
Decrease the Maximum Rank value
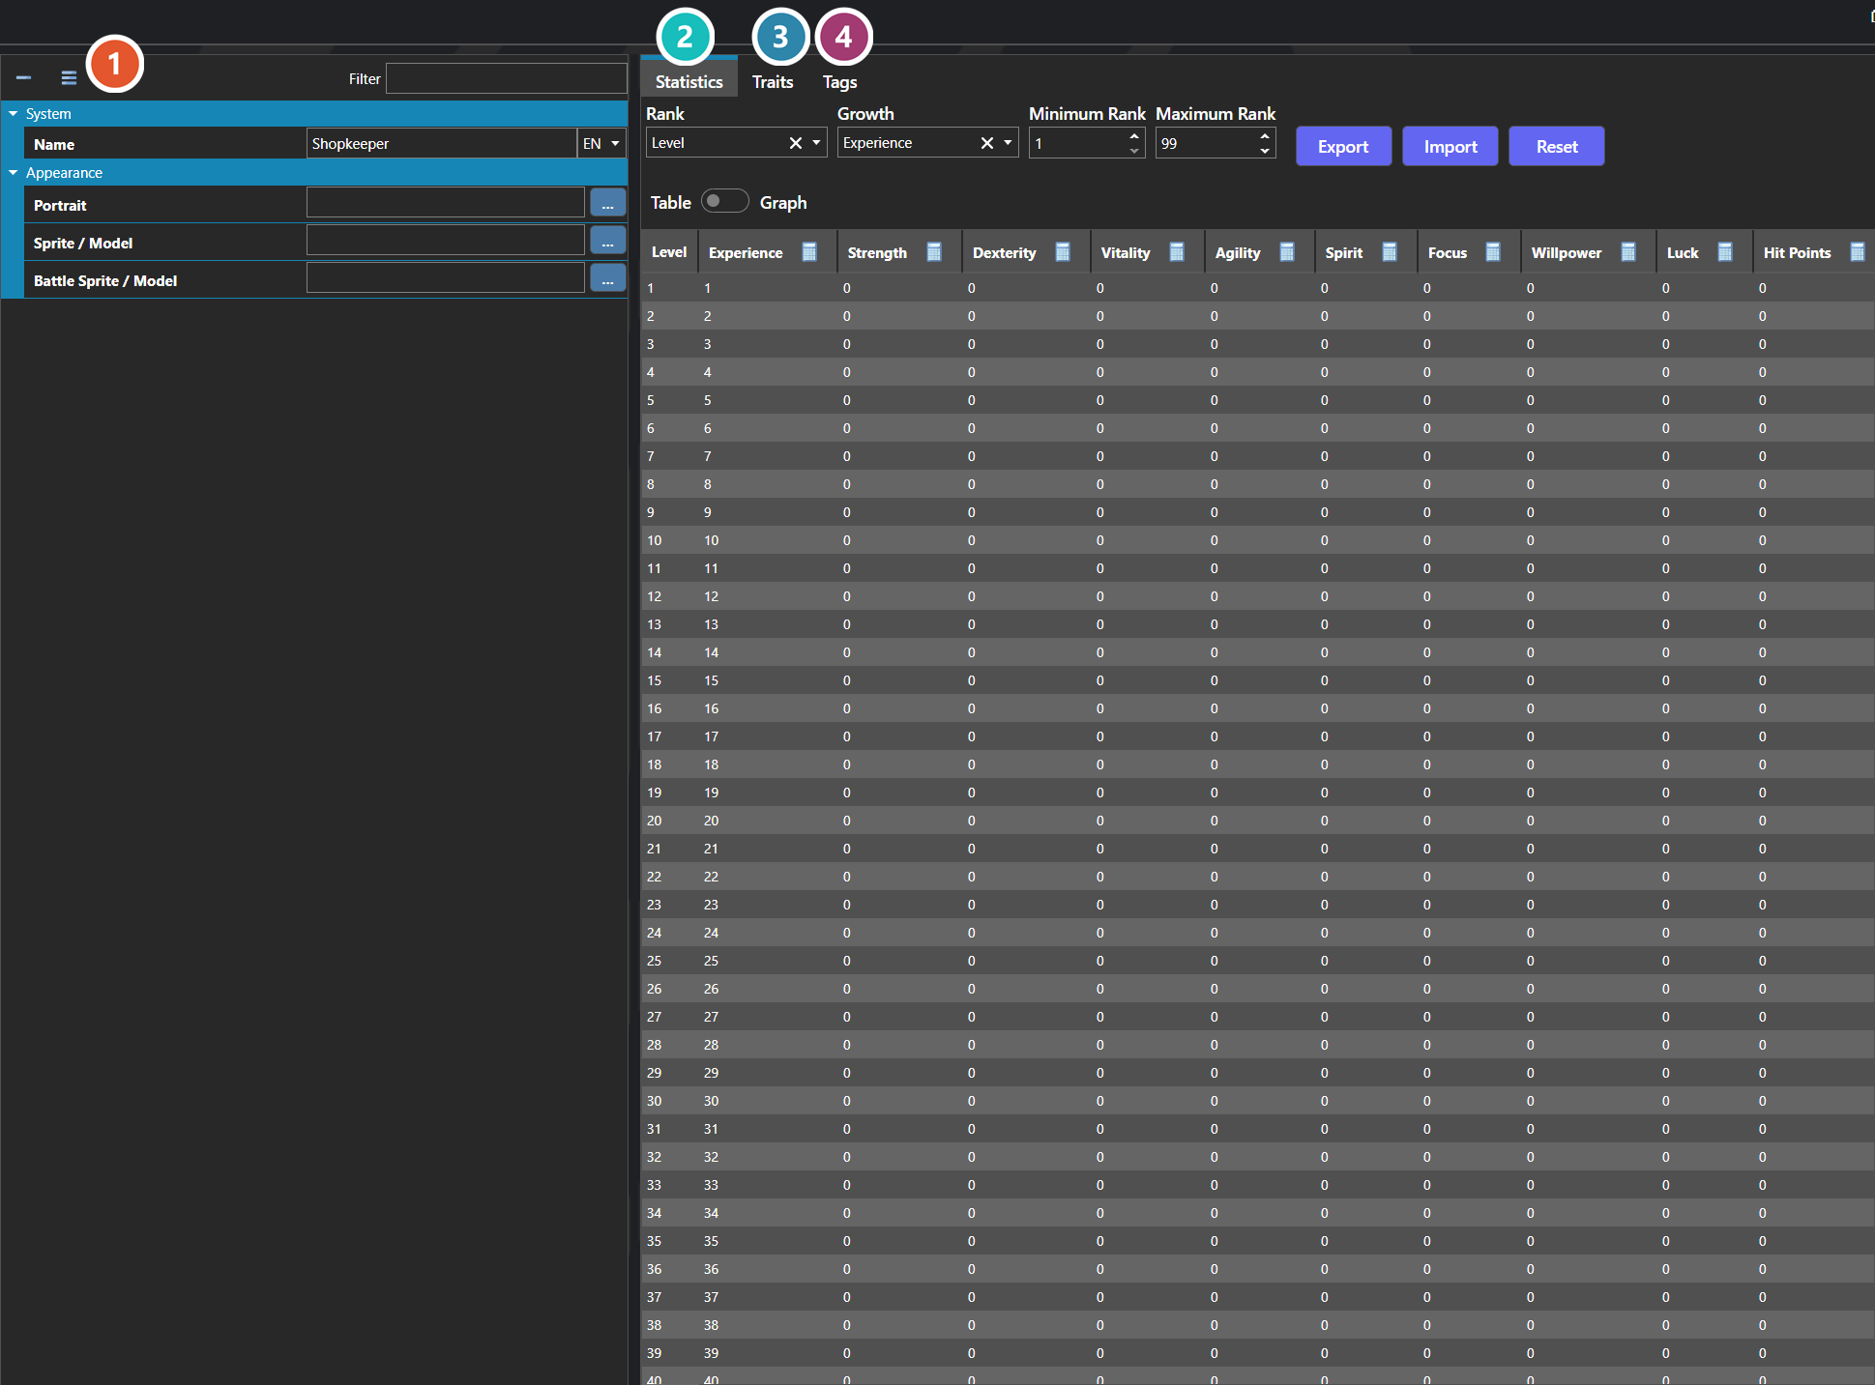tap(1265, 151)
